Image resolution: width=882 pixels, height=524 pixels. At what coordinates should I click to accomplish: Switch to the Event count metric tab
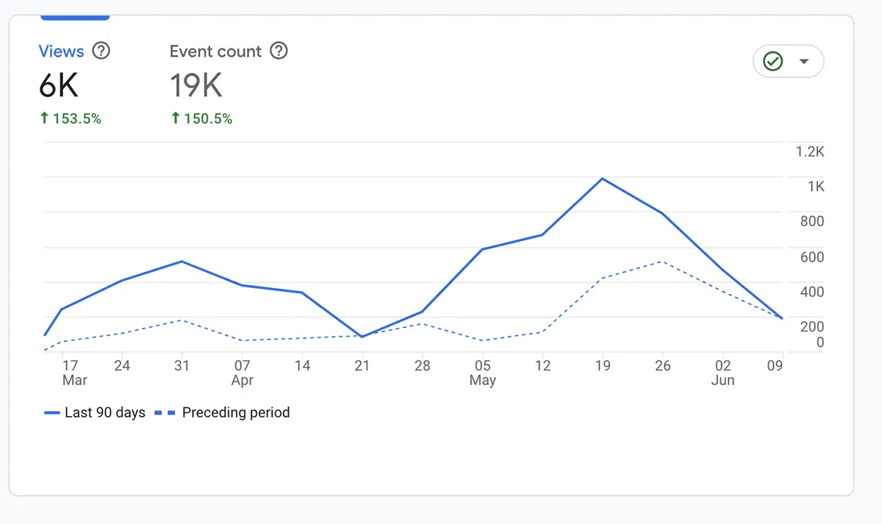point(215,51)
